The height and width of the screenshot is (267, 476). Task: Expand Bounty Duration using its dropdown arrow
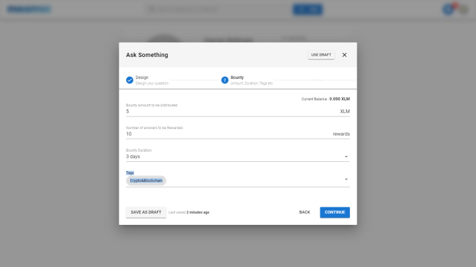346,157
